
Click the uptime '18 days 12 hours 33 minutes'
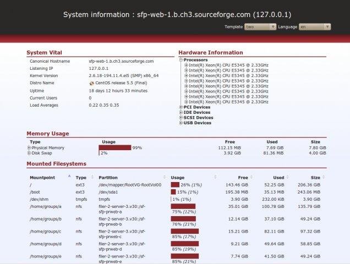(x=118, y=91)
